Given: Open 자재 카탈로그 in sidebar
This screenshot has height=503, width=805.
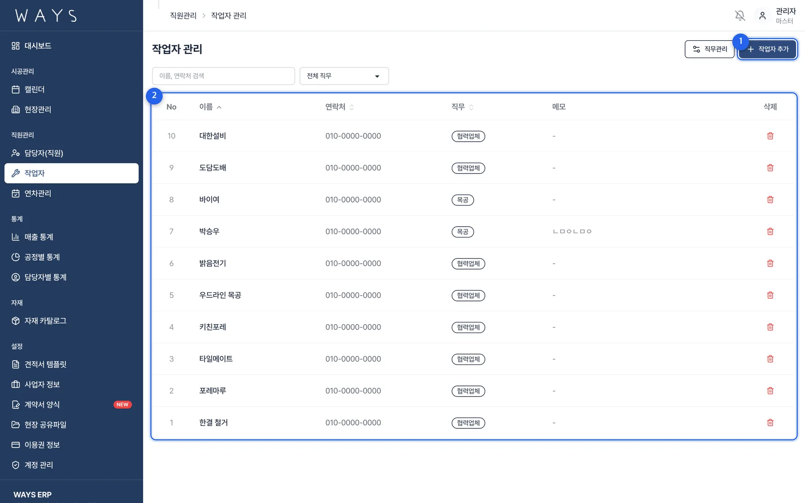Looking at the screenshot, I should [x=72, y=321].
